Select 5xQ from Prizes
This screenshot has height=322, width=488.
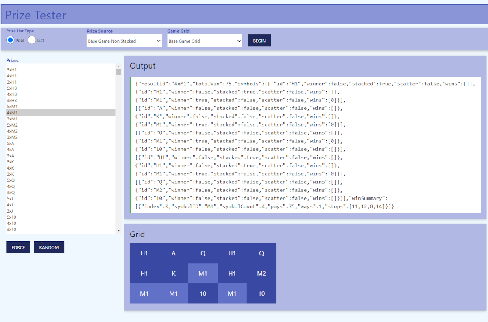click(x=11, y=180)
